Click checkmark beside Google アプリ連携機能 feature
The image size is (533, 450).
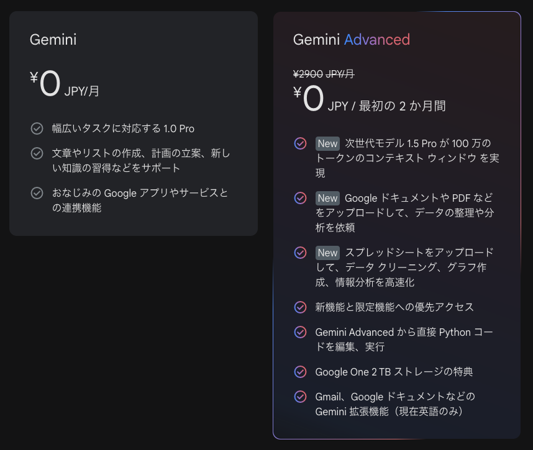click(x=37, y=193)
